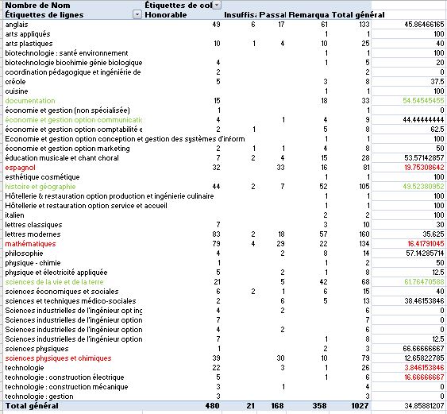Select green percentage cell 49.52380952
This screenshot has height=414, width=447.
[x=423, y=187]
